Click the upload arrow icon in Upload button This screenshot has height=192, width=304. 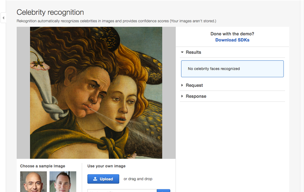(95, 179)
